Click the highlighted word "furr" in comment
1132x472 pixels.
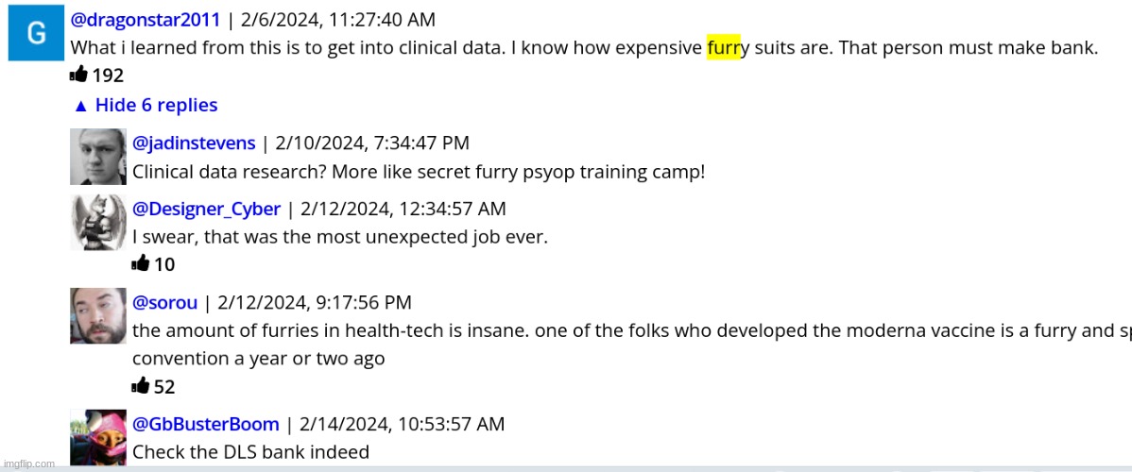[723, 48]
